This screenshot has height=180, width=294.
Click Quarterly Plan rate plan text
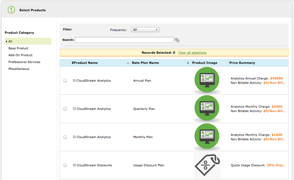tap(144, 109)
